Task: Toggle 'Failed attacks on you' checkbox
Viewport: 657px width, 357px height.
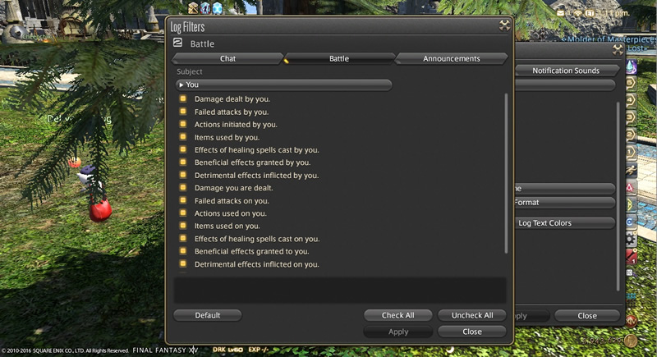Action: coord(183,200)
